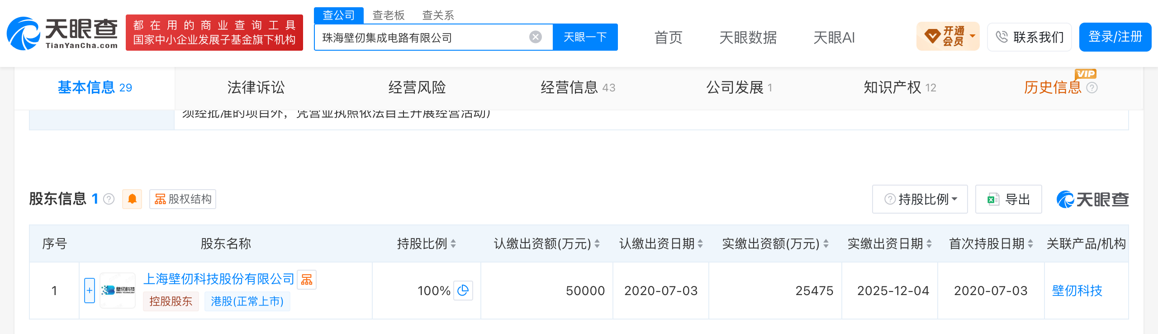Open the equity tree icon beside 上海壁仞科技股份有限公司

point(307,279)
